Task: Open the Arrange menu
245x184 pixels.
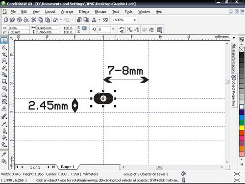Action: click(67, 12)
